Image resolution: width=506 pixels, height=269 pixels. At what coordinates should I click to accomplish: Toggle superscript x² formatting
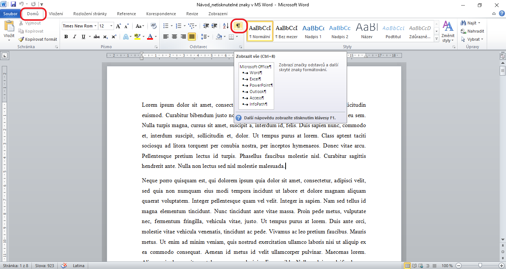click(x=114, y=37)
